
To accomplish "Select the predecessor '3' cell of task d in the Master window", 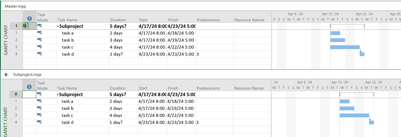I will coord(215,54).
